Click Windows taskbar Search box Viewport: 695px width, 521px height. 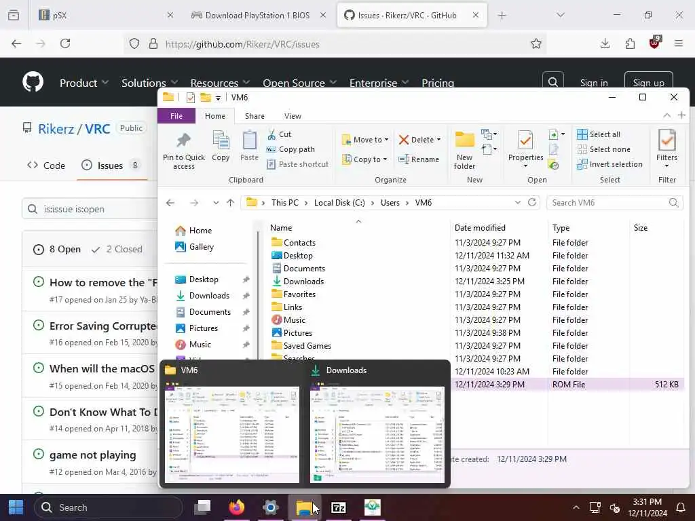(x=108, y=507)
